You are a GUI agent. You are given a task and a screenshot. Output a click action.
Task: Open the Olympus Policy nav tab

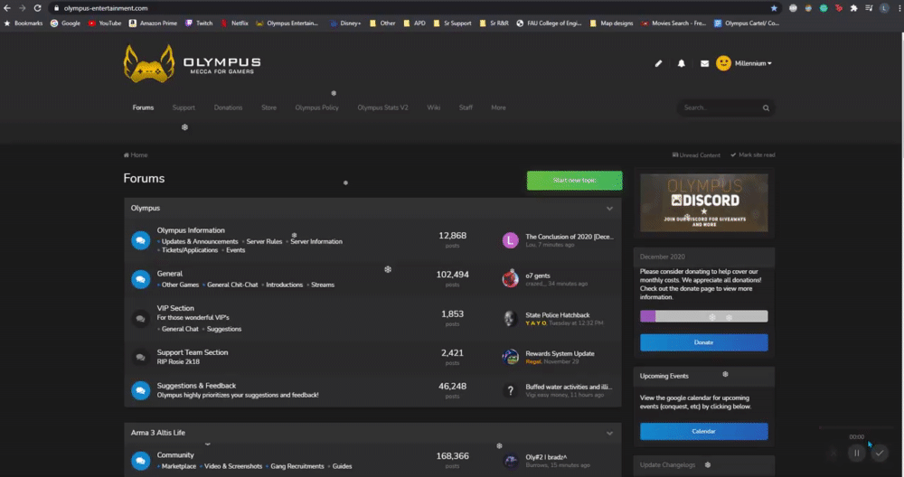317,108
